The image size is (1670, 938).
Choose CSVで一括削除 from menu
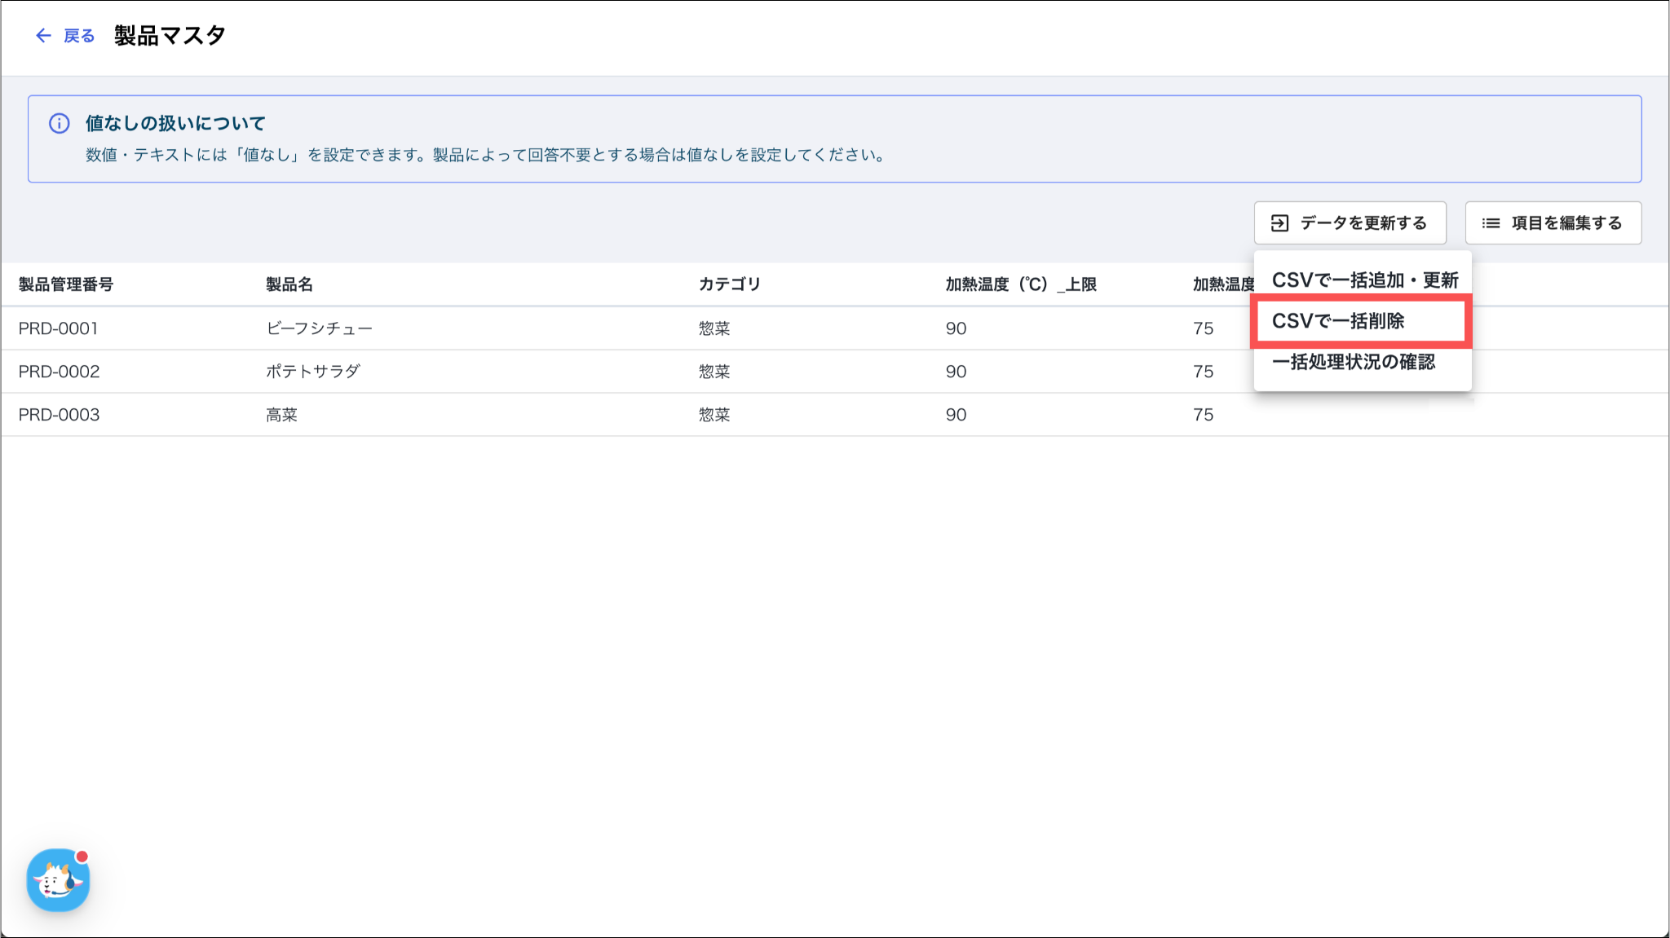1338,321
